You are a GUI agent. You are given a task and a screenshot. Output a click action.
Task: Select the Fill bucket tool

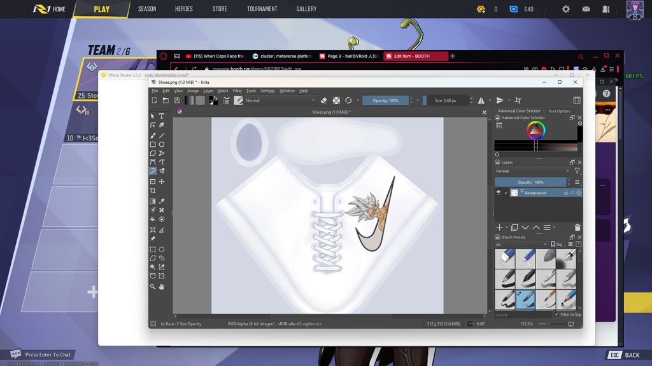click(153, 219)
